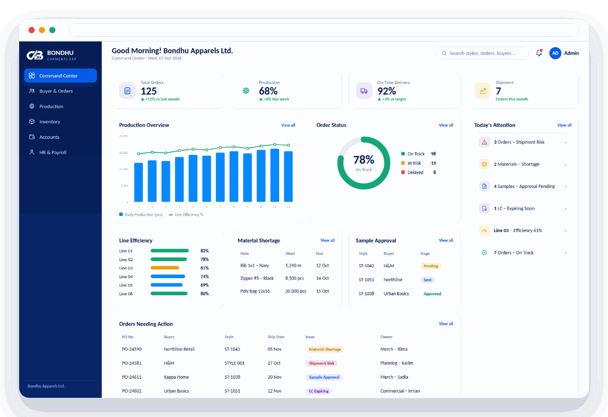Click the browser address bar
This screenshot has height=417, width=608.
click(x=324, y=30)
